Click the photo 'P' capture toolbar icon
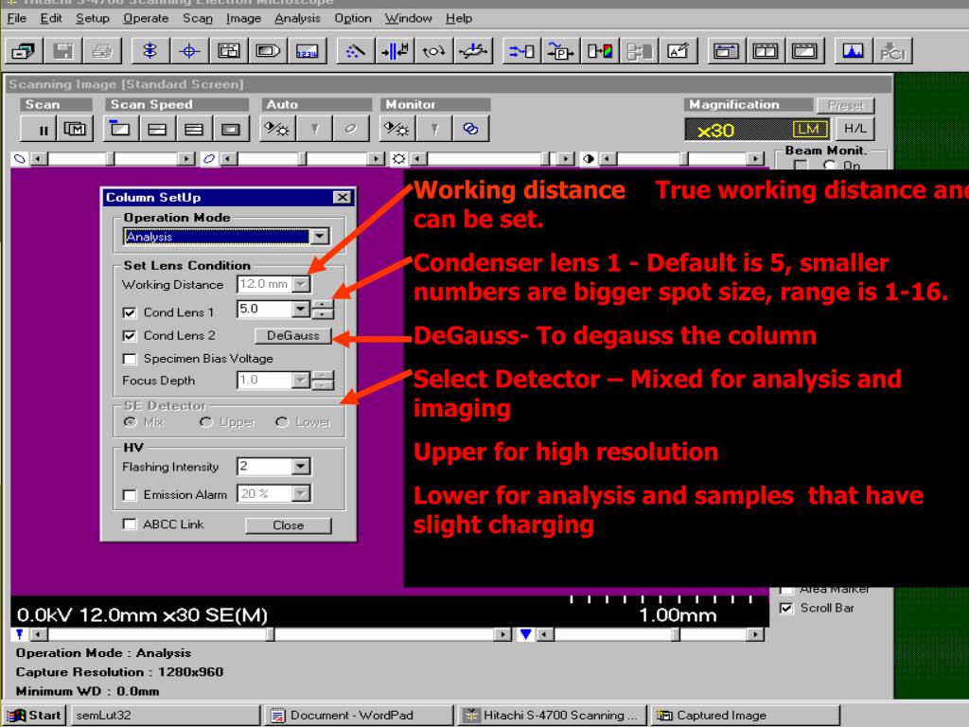969x727 pixels. (560, 51)
